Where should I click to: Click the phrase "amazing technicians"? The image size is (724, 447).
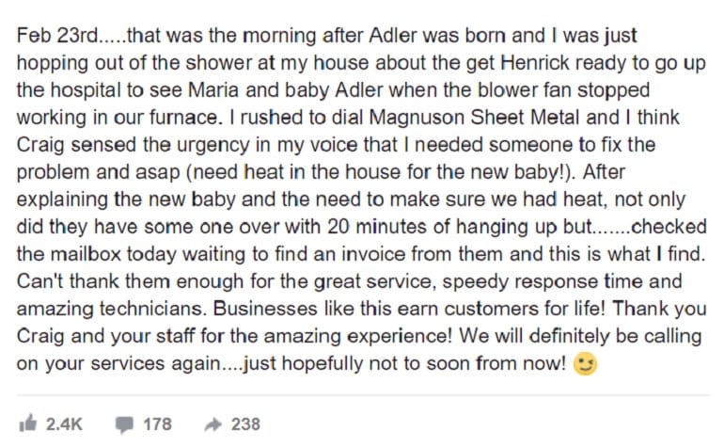pos(111,309)
